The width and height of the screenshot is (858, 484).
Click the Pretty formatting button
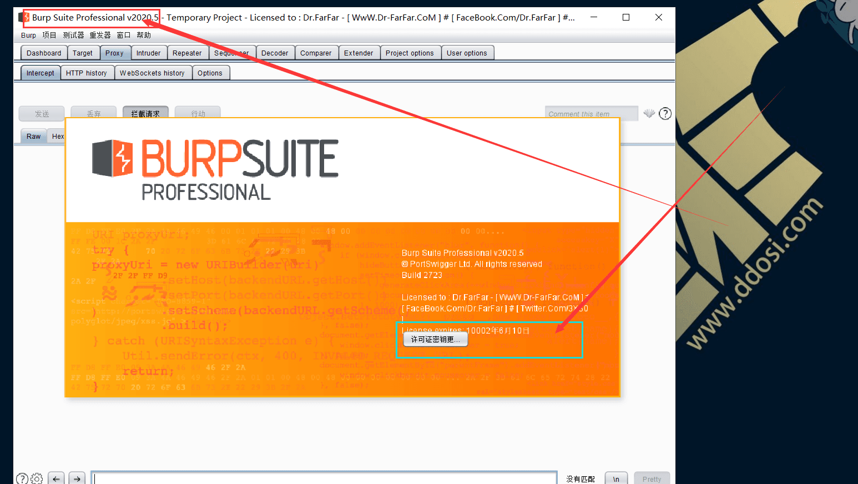pos(652,478)
